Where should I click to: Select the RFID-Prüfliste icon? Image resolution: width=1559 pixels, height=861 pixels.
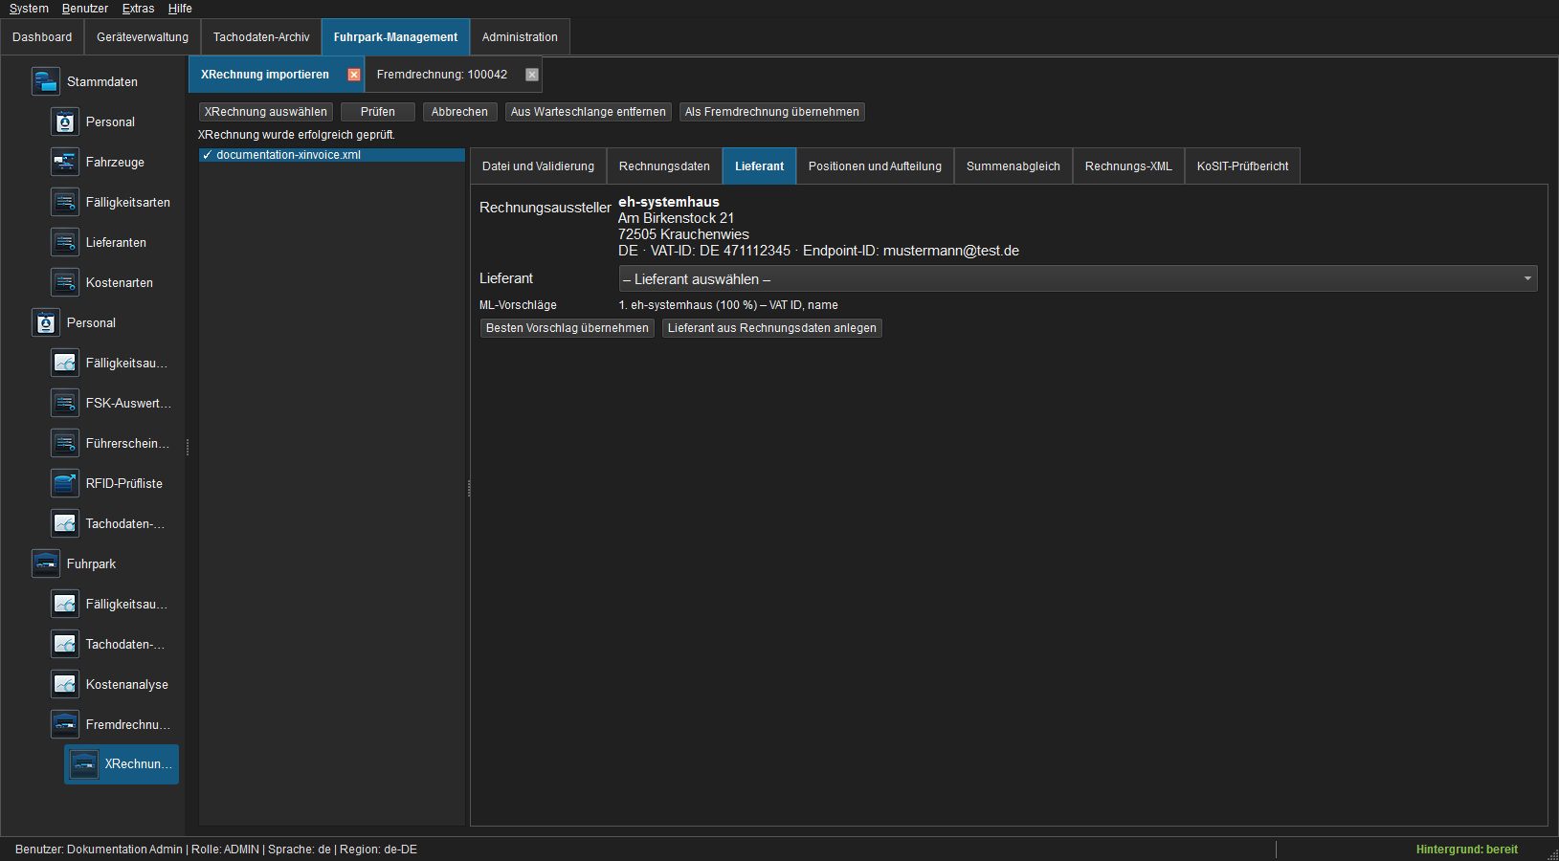[x=65, y=483]
